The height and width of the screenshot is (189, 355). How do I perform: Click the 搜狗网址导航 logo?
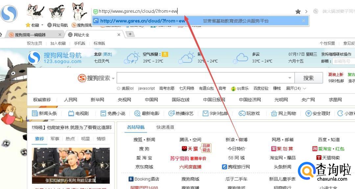[x=54, y=58]
